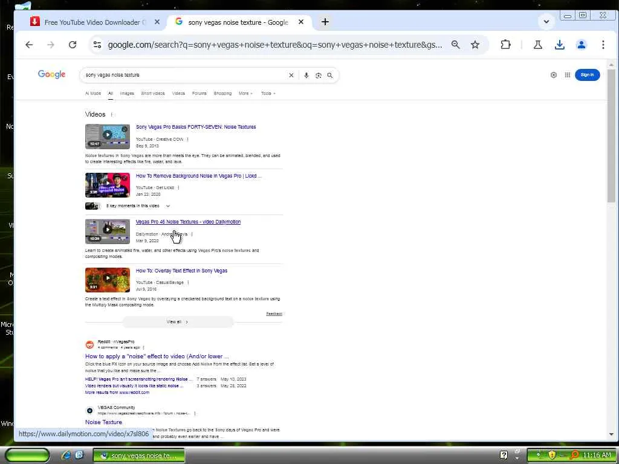Launch Internet Explorer from quick launch

(66, 456)
